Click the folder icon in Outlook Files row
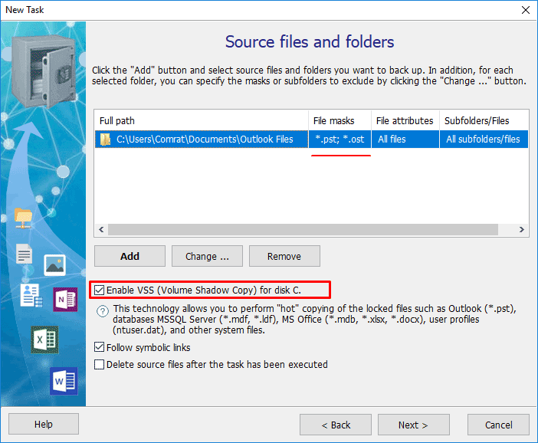538x443 pixels. coord(105,139)
